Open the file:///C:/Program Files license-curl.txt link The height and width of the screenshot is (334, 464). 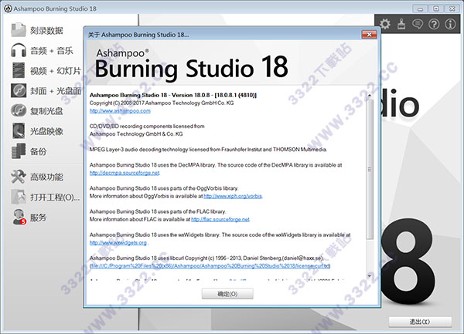coord(210,266)
